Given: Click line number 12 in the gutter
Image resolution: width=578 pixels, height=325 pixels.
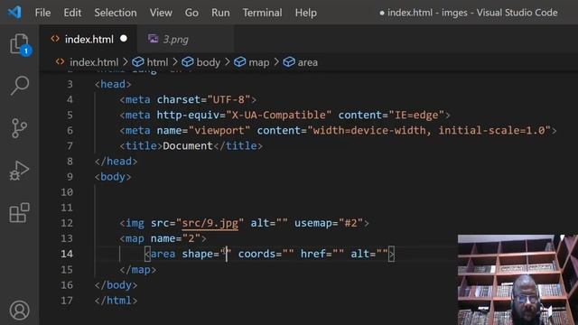Looking at the screenshot, I should click(x=67, y=223).
